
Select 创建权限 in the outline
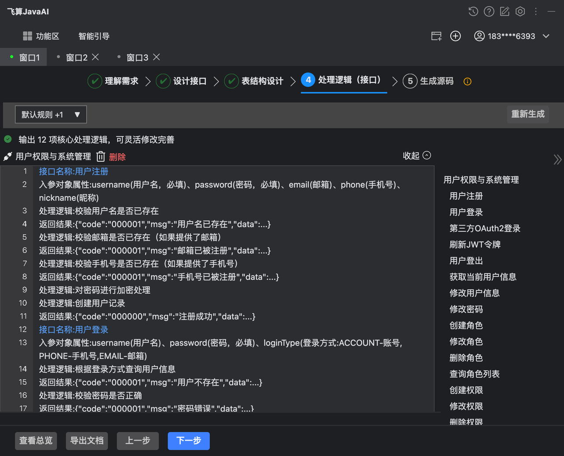point(466,390)
